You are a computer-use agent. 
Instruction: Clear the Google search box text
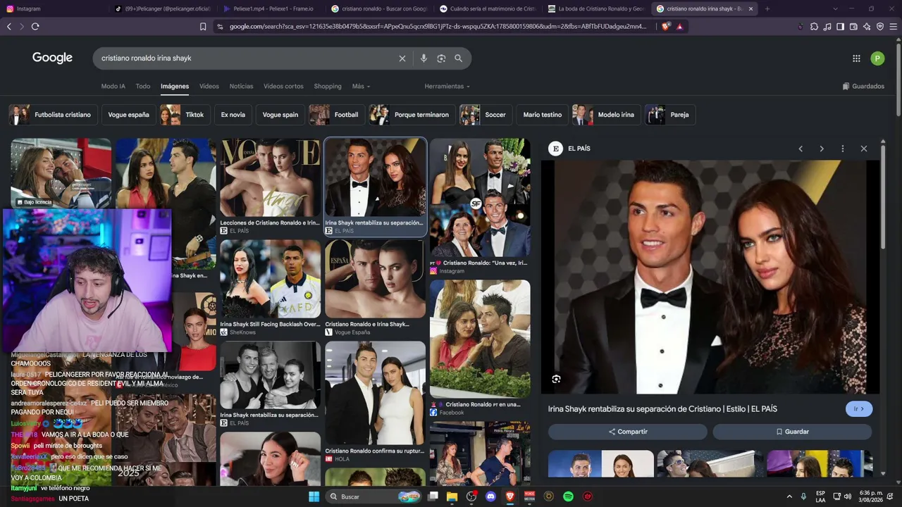click(x=402, y=58)
